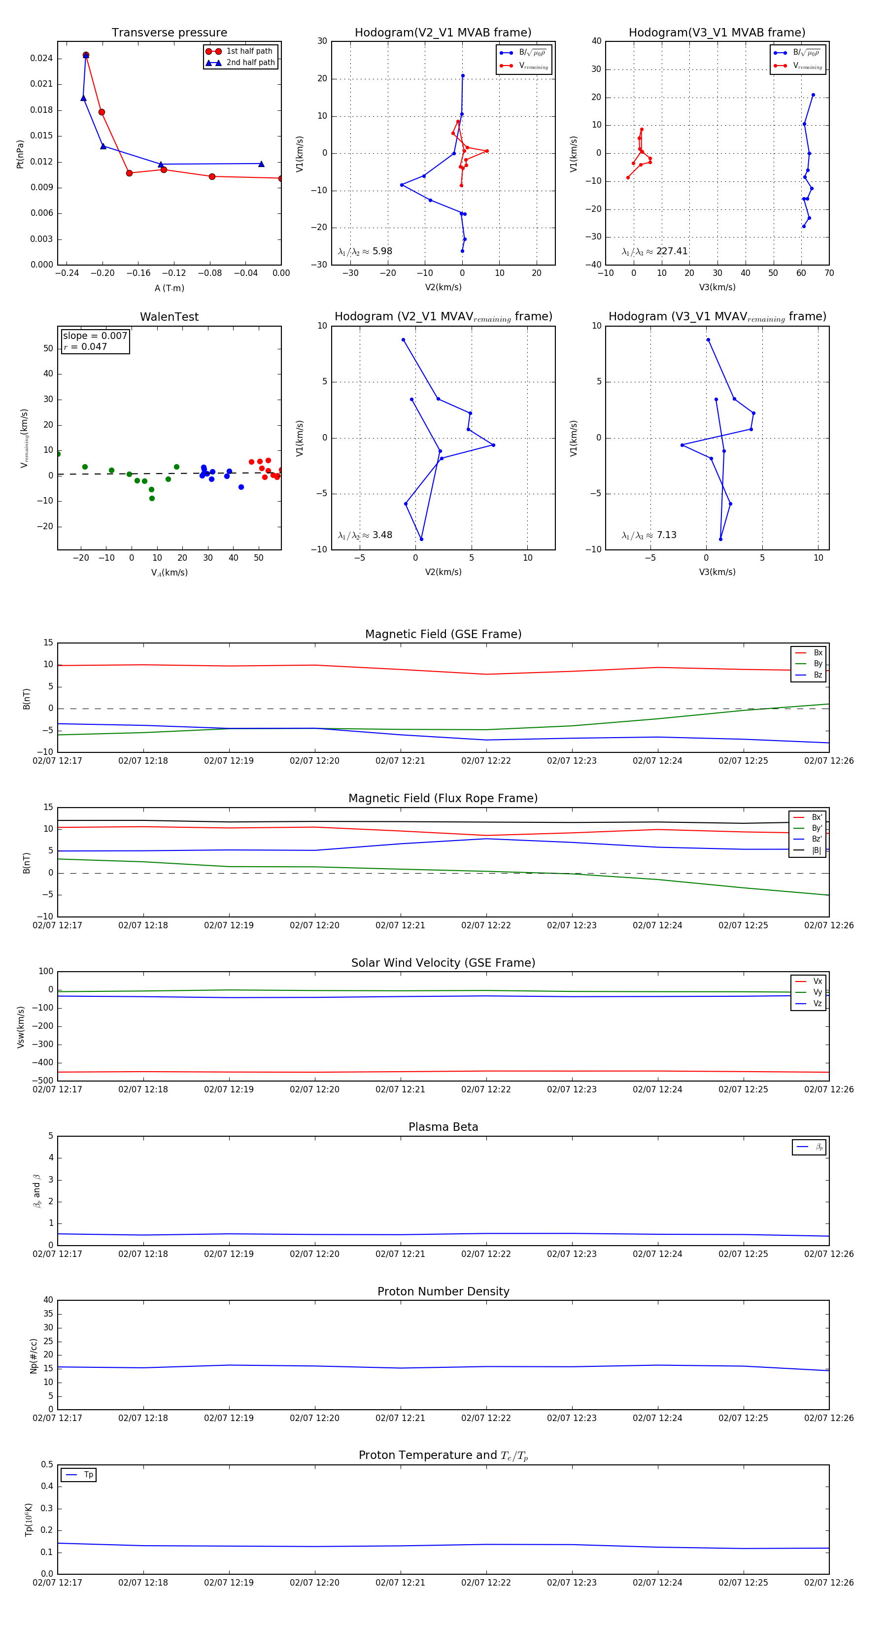
Task: Click the B/√μ0ρ legend entry in V2_V1 MVAB hodogram
Action: click(524, 53)
